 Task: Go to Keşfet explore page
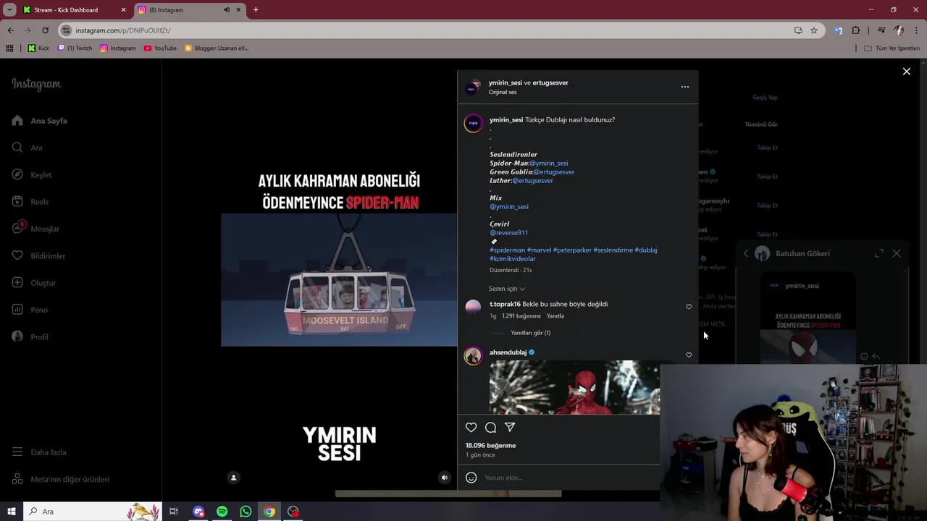(x=32, y=174)
